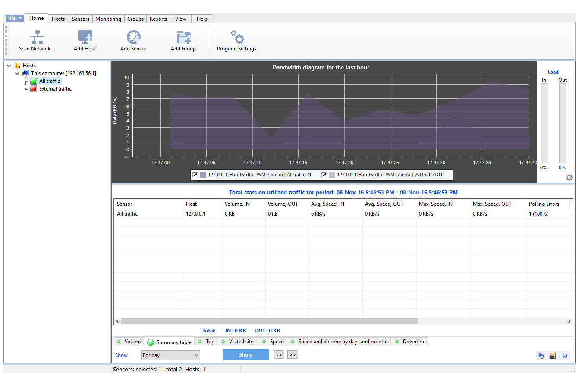This screenshot has height=376, width=579.
Task: Sort by Avg. Speed, OUT column
Action: click(389, 204)
